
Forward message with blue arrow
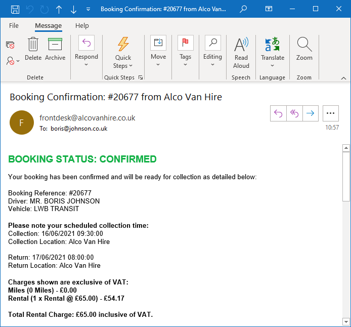coord(310,113)
